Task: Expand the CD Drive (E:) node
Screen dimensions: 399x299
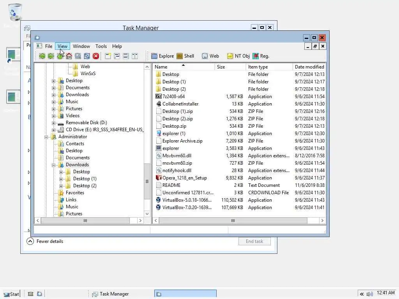Action: click(53, 130)
